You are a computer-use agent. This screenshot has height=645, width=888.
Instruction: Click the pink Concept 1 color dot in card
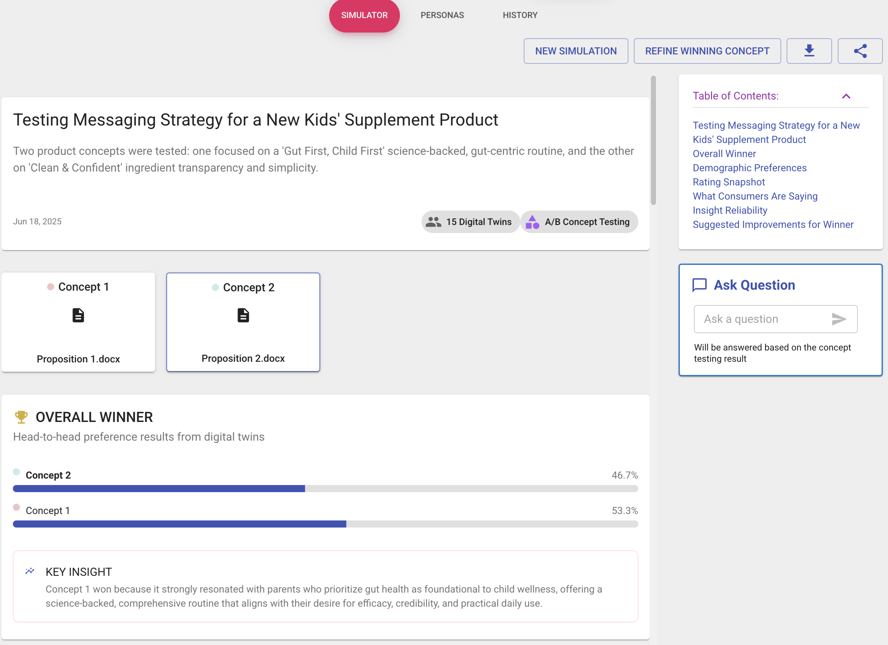coord(51,287)
